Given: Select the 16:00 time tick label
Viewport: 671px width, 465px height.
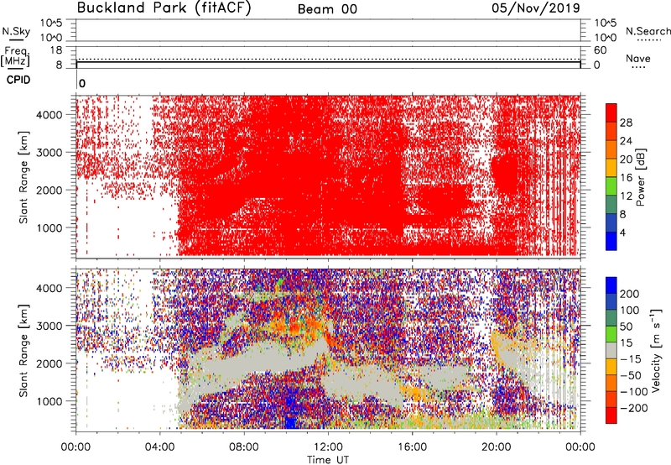Looking at the screenshot, I should 412,447.
